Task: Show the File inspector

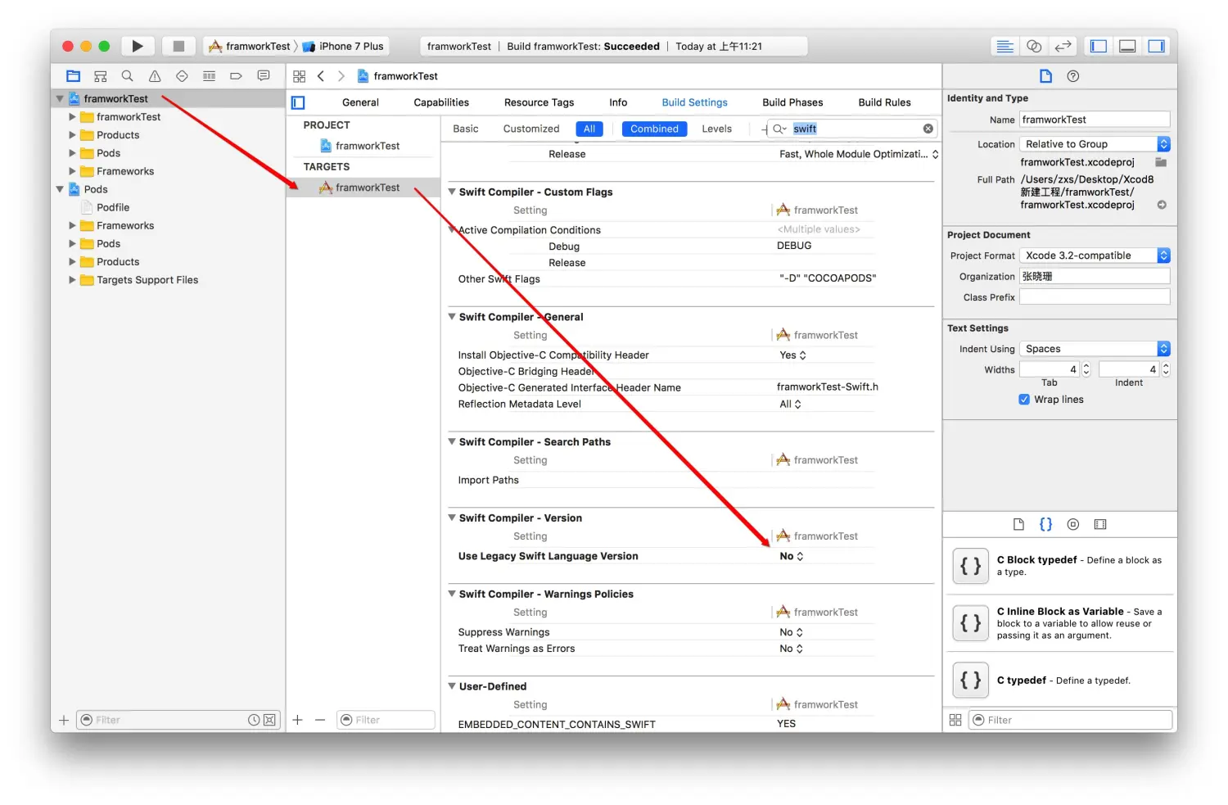Action: coord(1045,76)
